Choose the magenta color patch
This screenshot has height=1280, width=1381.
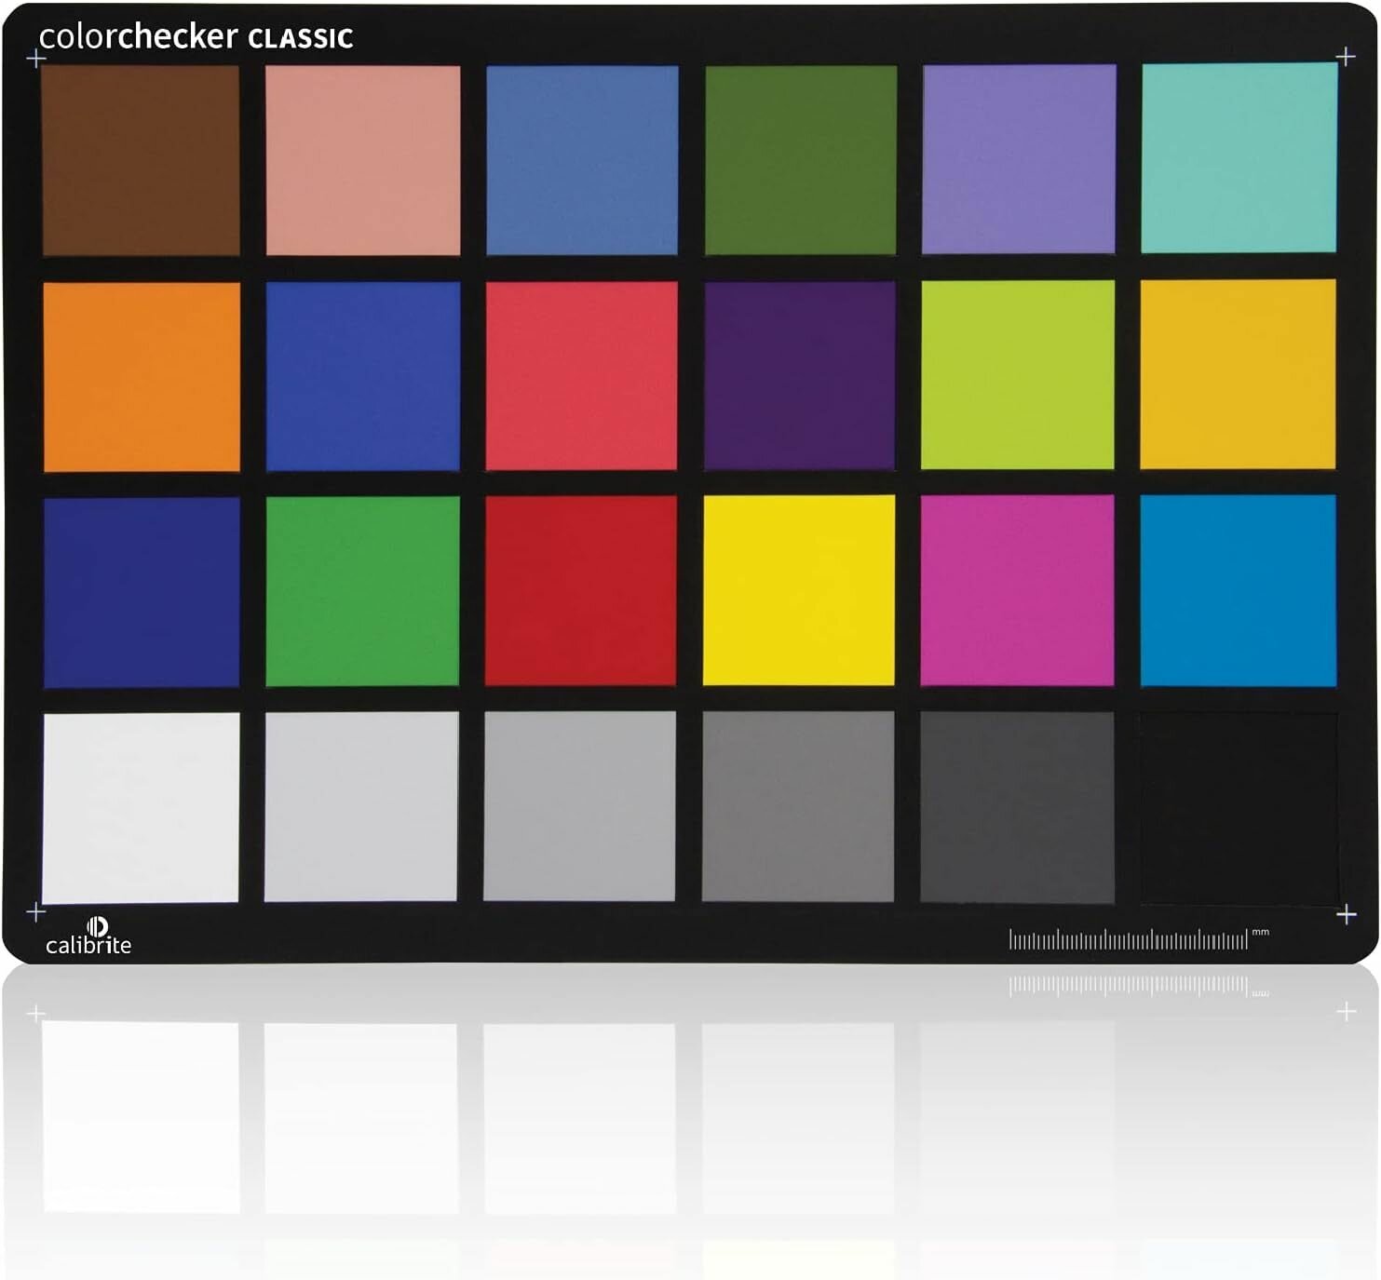(x=1017, y=590)
